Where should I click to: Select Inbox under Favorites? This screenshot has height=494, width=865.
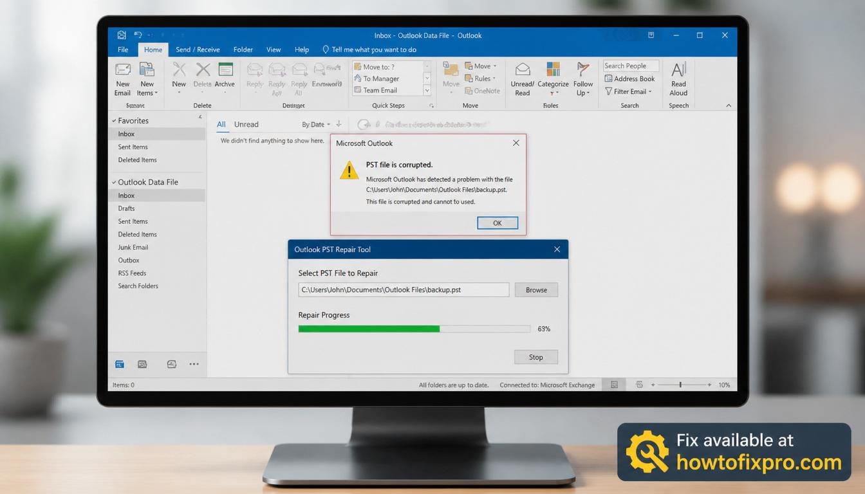click(x=157, y=134)
